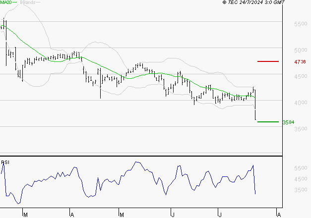Screen dimensions: 311x218
Task: Click the RSI 3500 axis label
Action: [x=301, y=190]
